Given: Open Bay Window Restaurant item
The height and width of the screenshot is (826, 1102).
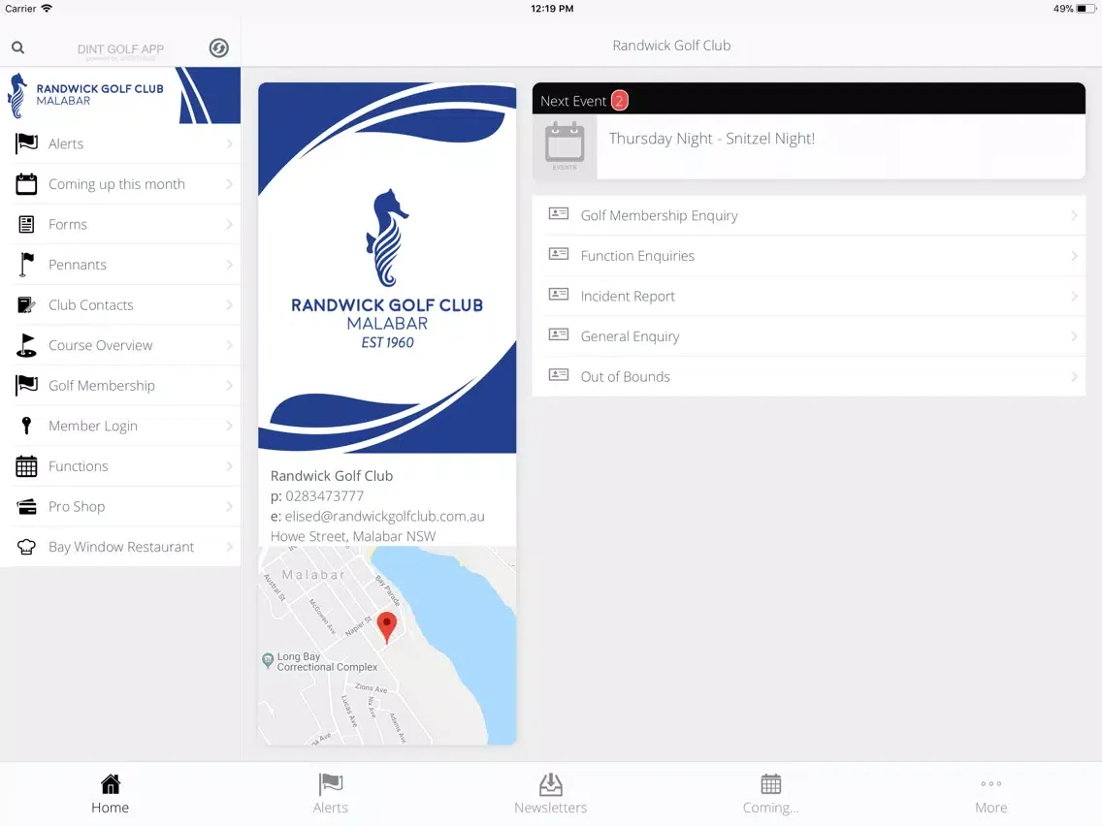Looking at the screenshot, I should coord(120,547).
